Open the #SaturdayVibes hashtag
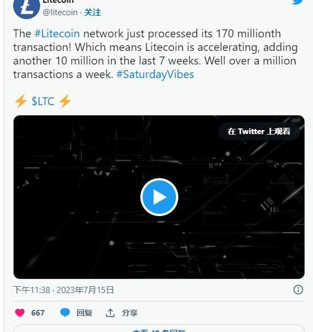The height and width of the screenshot is (332, 313). [x=155, y=74]
